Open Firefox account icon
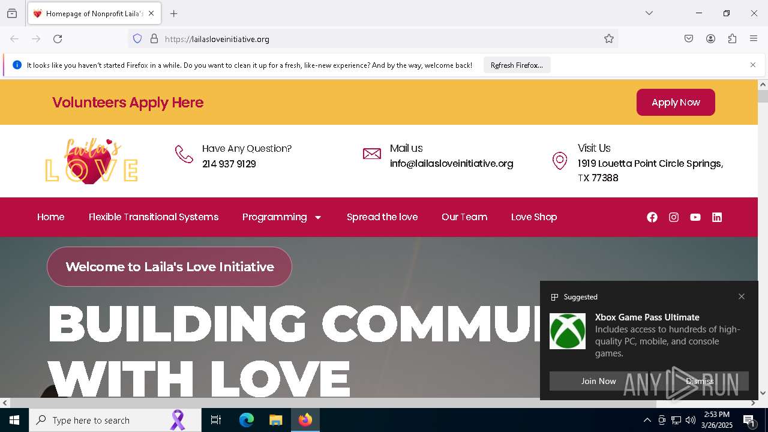 tap(710, 39)
